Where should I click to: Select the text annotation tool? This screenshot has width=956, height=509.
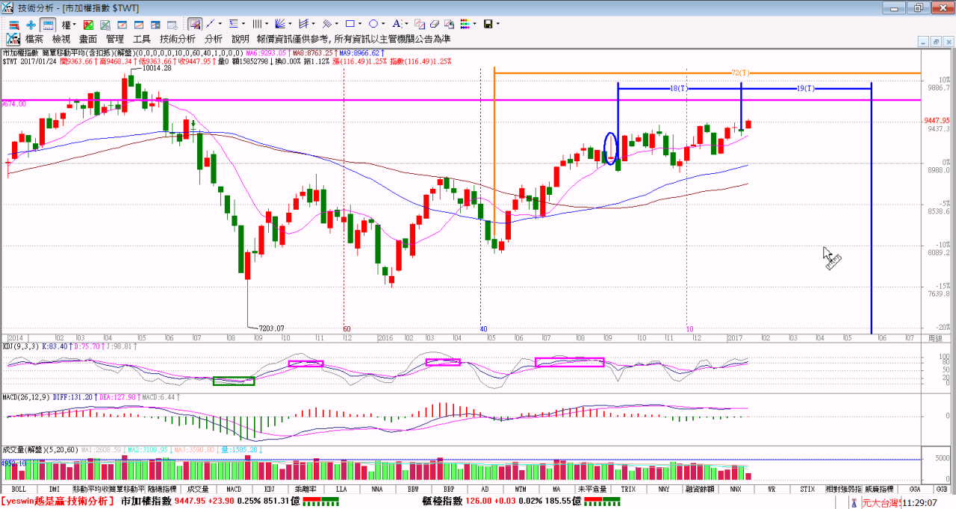[x=397, y=25]
